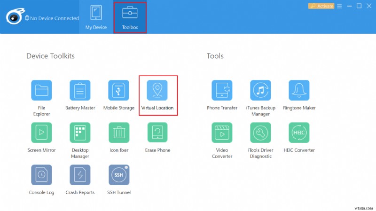The image size is (376, 211).
Task: Run iTools Driver Diagnostic
Action: pyautogui.click(x=260, y=133)
